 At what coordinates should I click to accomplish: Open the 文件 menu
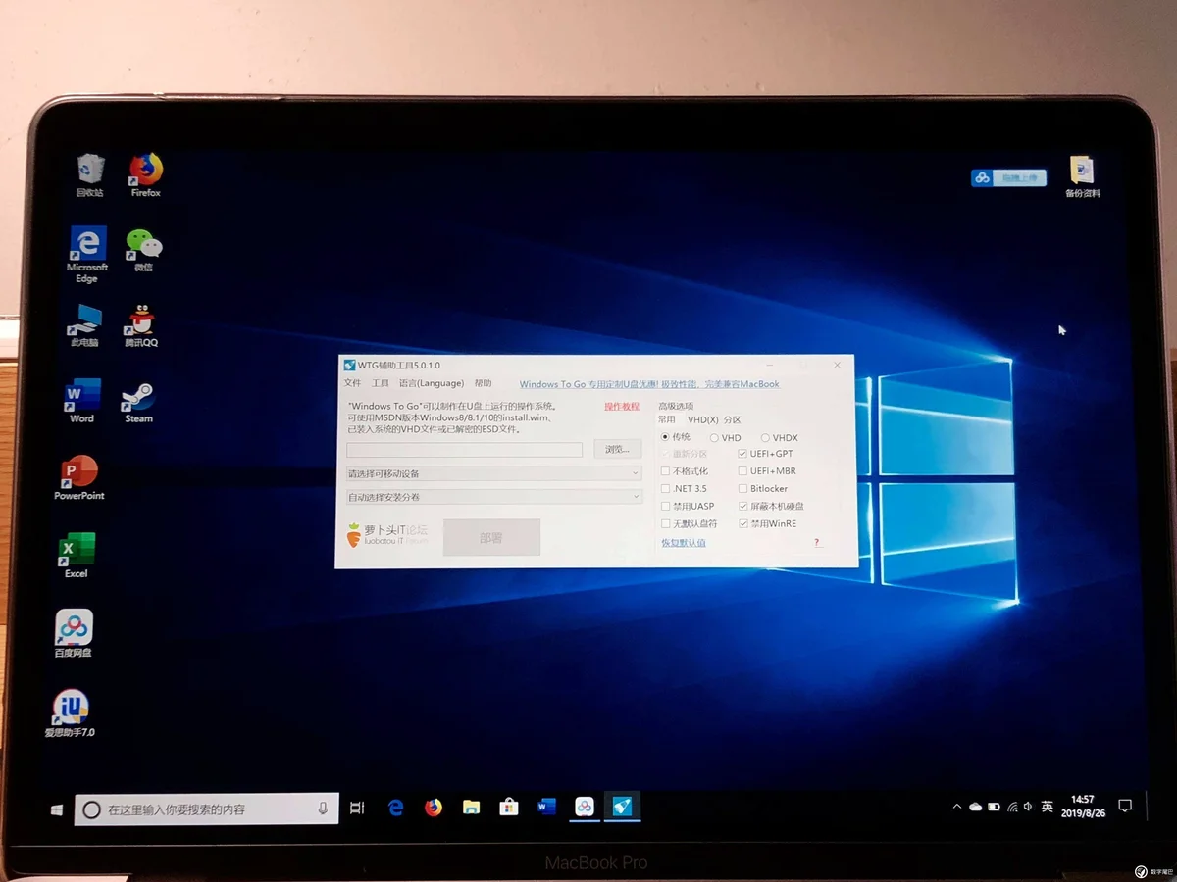[353, 383]
